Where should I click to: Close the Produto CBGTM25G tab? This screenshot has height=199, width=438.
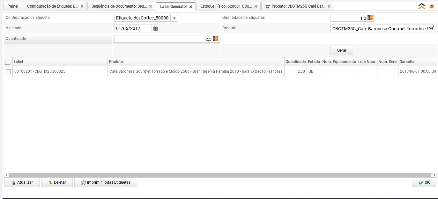(x=329, y=6)
